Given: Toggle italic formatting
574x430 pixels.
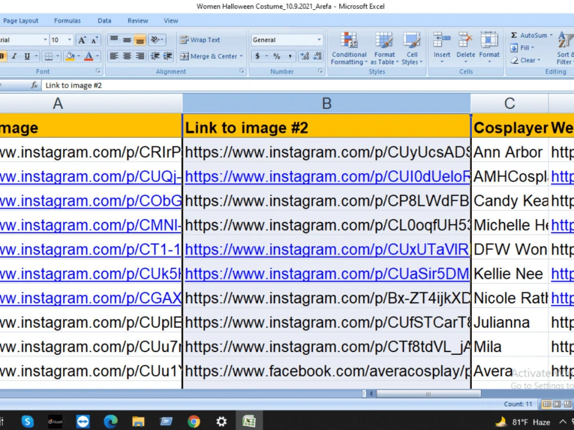Looking at the screenshot, I should pyautogui.click(x=14, y=56).
